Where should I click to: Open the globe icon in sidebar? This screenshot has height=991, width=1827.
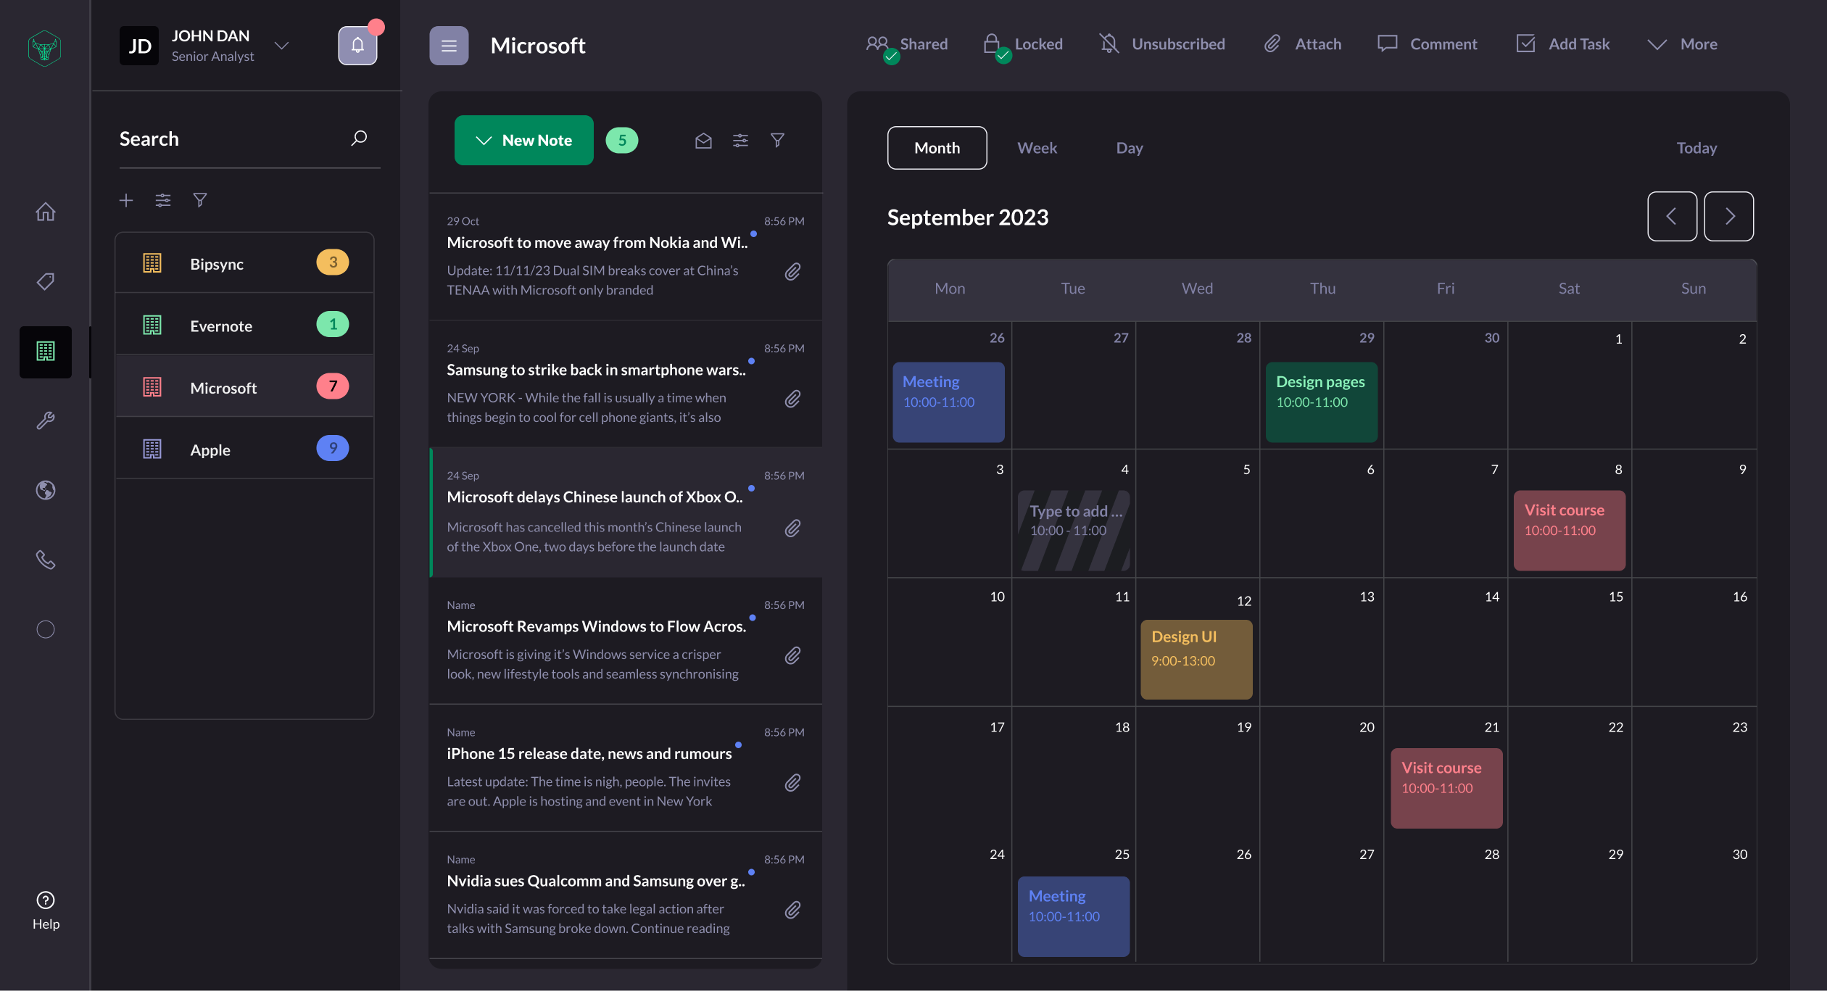(46, 490)
